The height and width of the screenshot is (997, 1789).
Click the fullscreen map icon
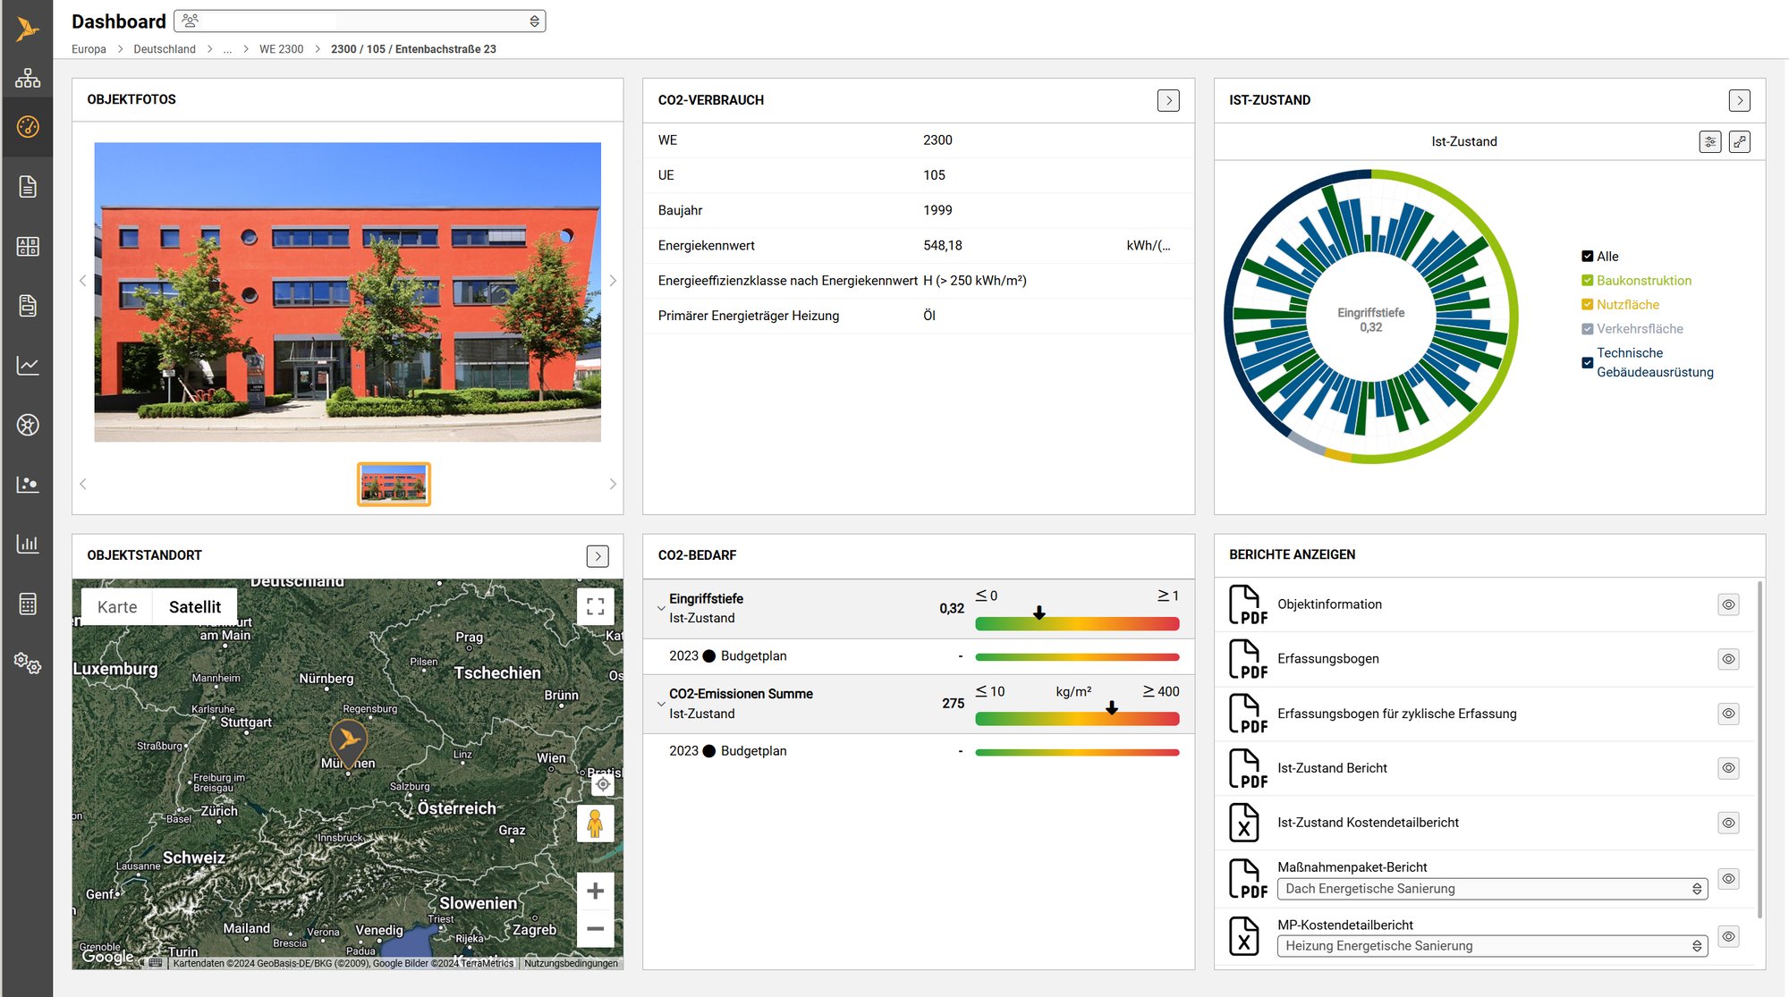tap(596, 606)
